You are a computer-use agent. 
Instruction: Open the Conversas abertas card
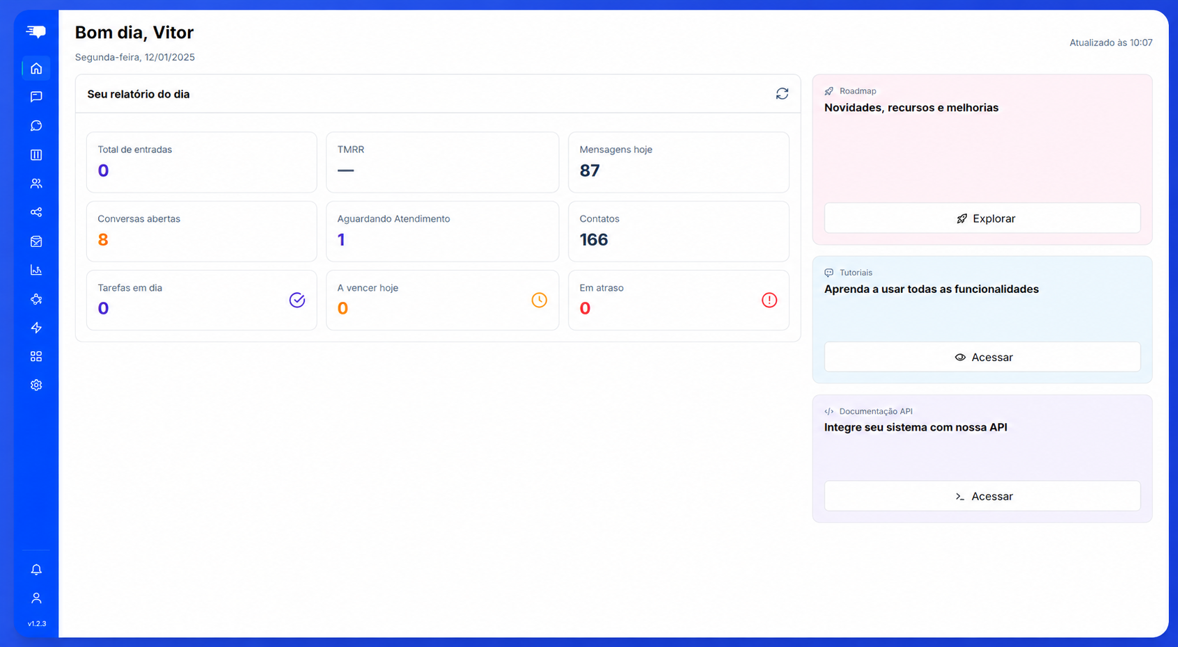pyautogui.click(x=201, y=232)
